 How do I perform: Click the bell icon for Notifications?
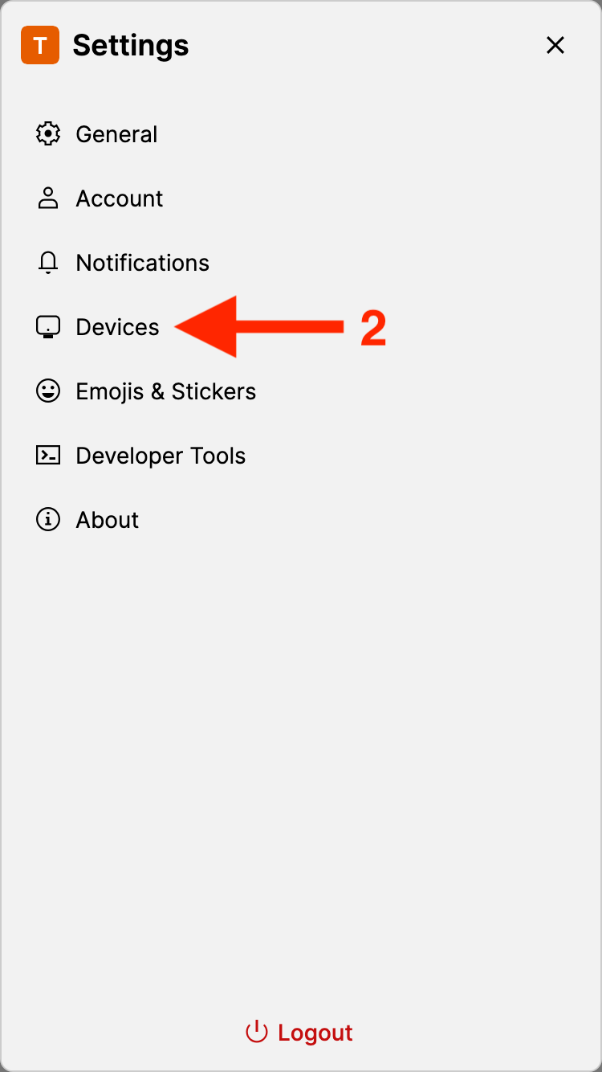point(48,263)
